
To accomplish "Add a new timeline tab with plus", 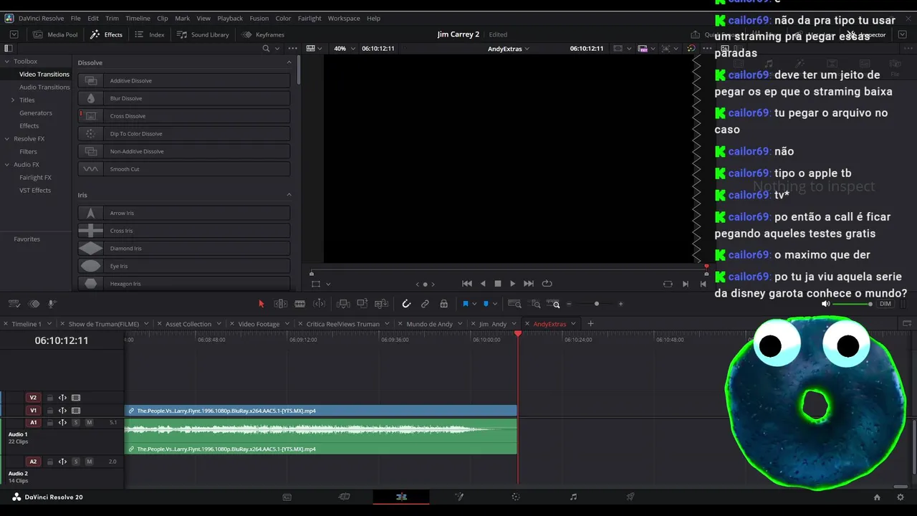I will click(x=590, y=324).
